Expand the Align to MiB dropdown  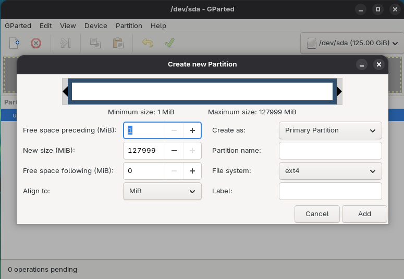click(x=162, y=191)
